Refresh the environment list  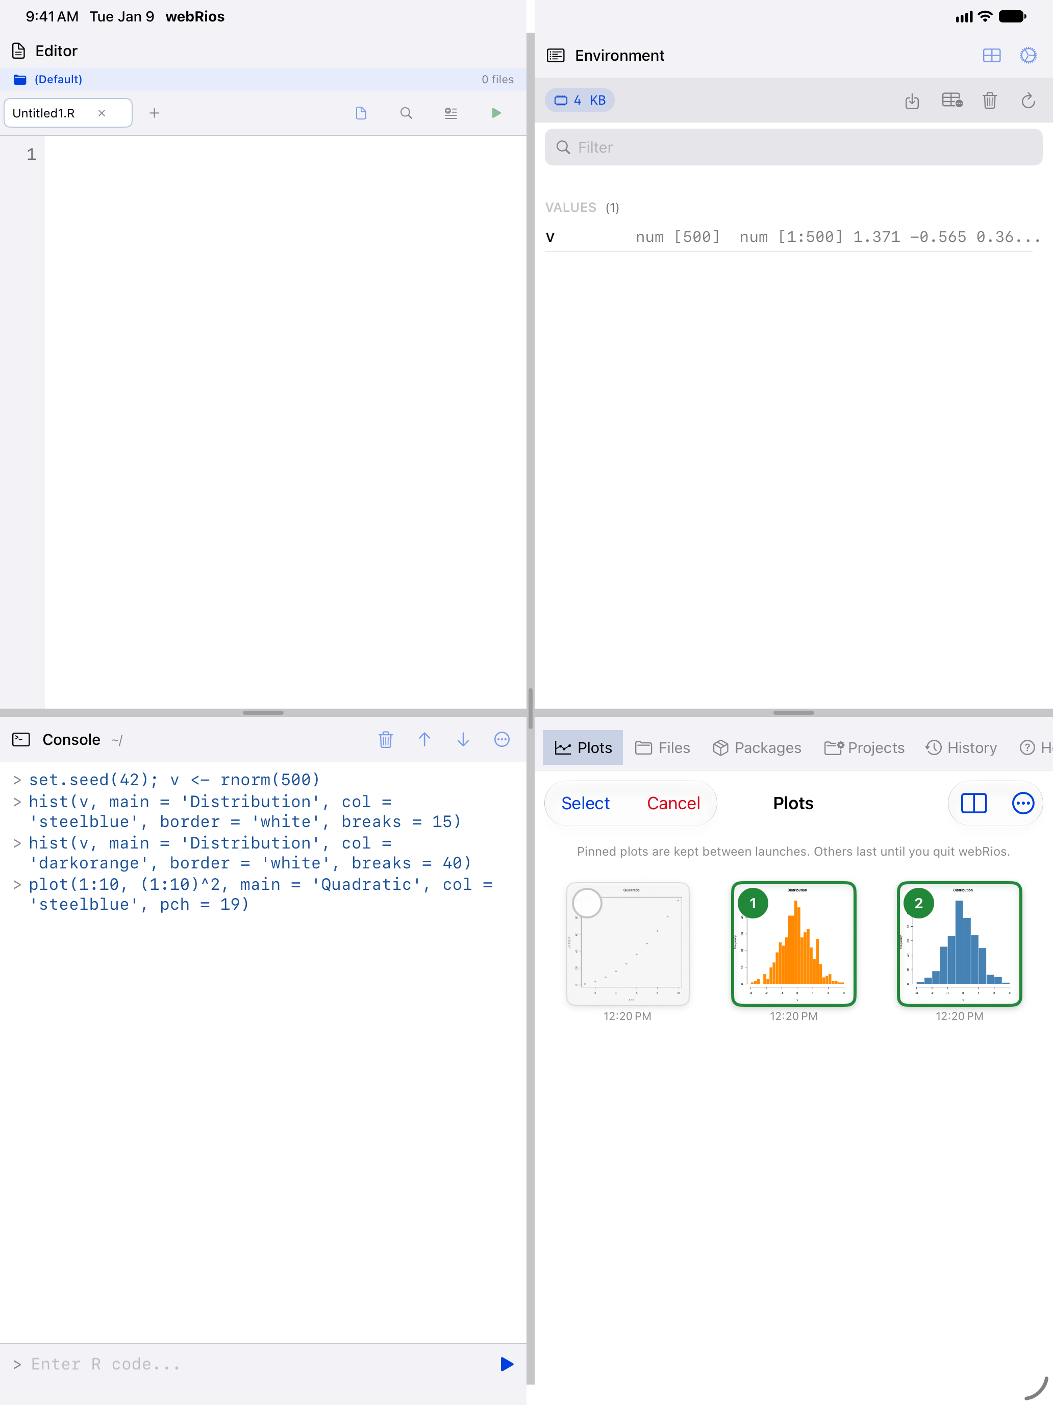click(1028, 101)
